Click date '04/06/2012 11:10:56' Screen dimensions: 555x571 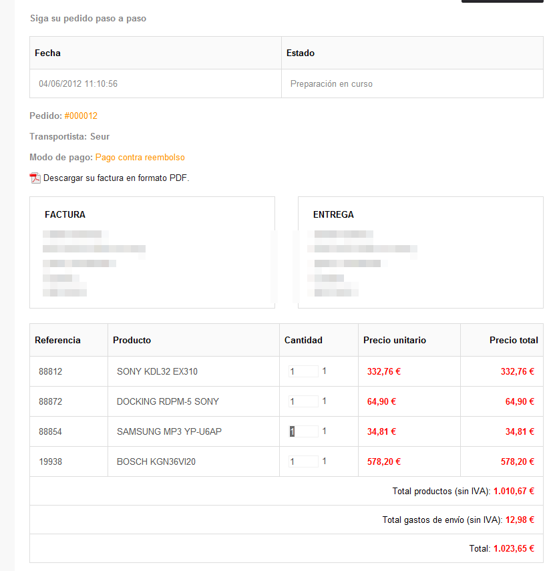[78, 83]
